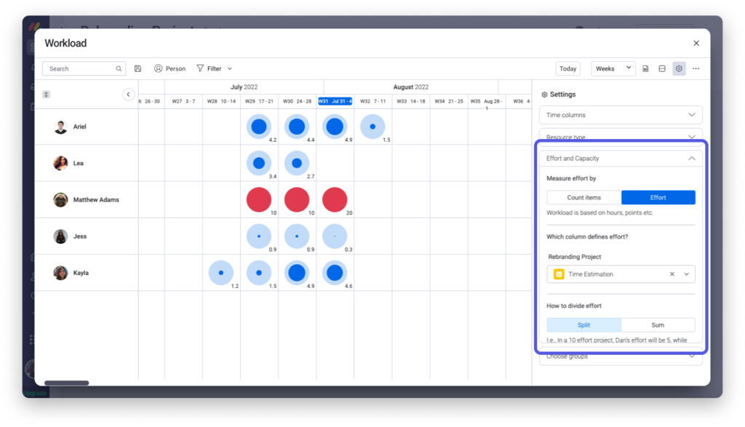The image size is (745, 427).
Task: Open the Time Estimation column dropdown
Action: [687, 274]
